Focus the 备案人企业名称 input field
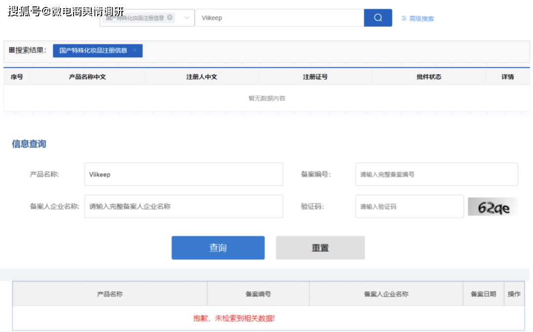This screenshot has width=533, height=332. click(184, 207)
